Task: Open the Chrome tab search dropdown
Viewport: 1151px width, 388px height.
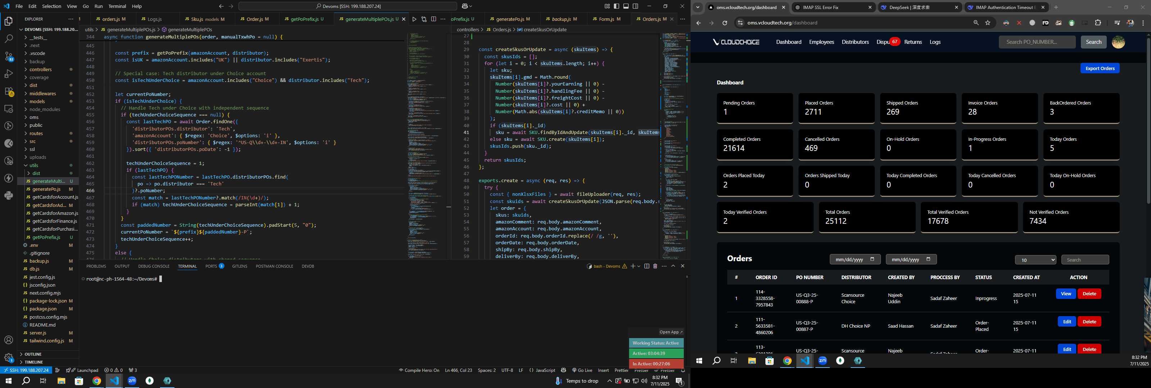Action: [697, 7]
